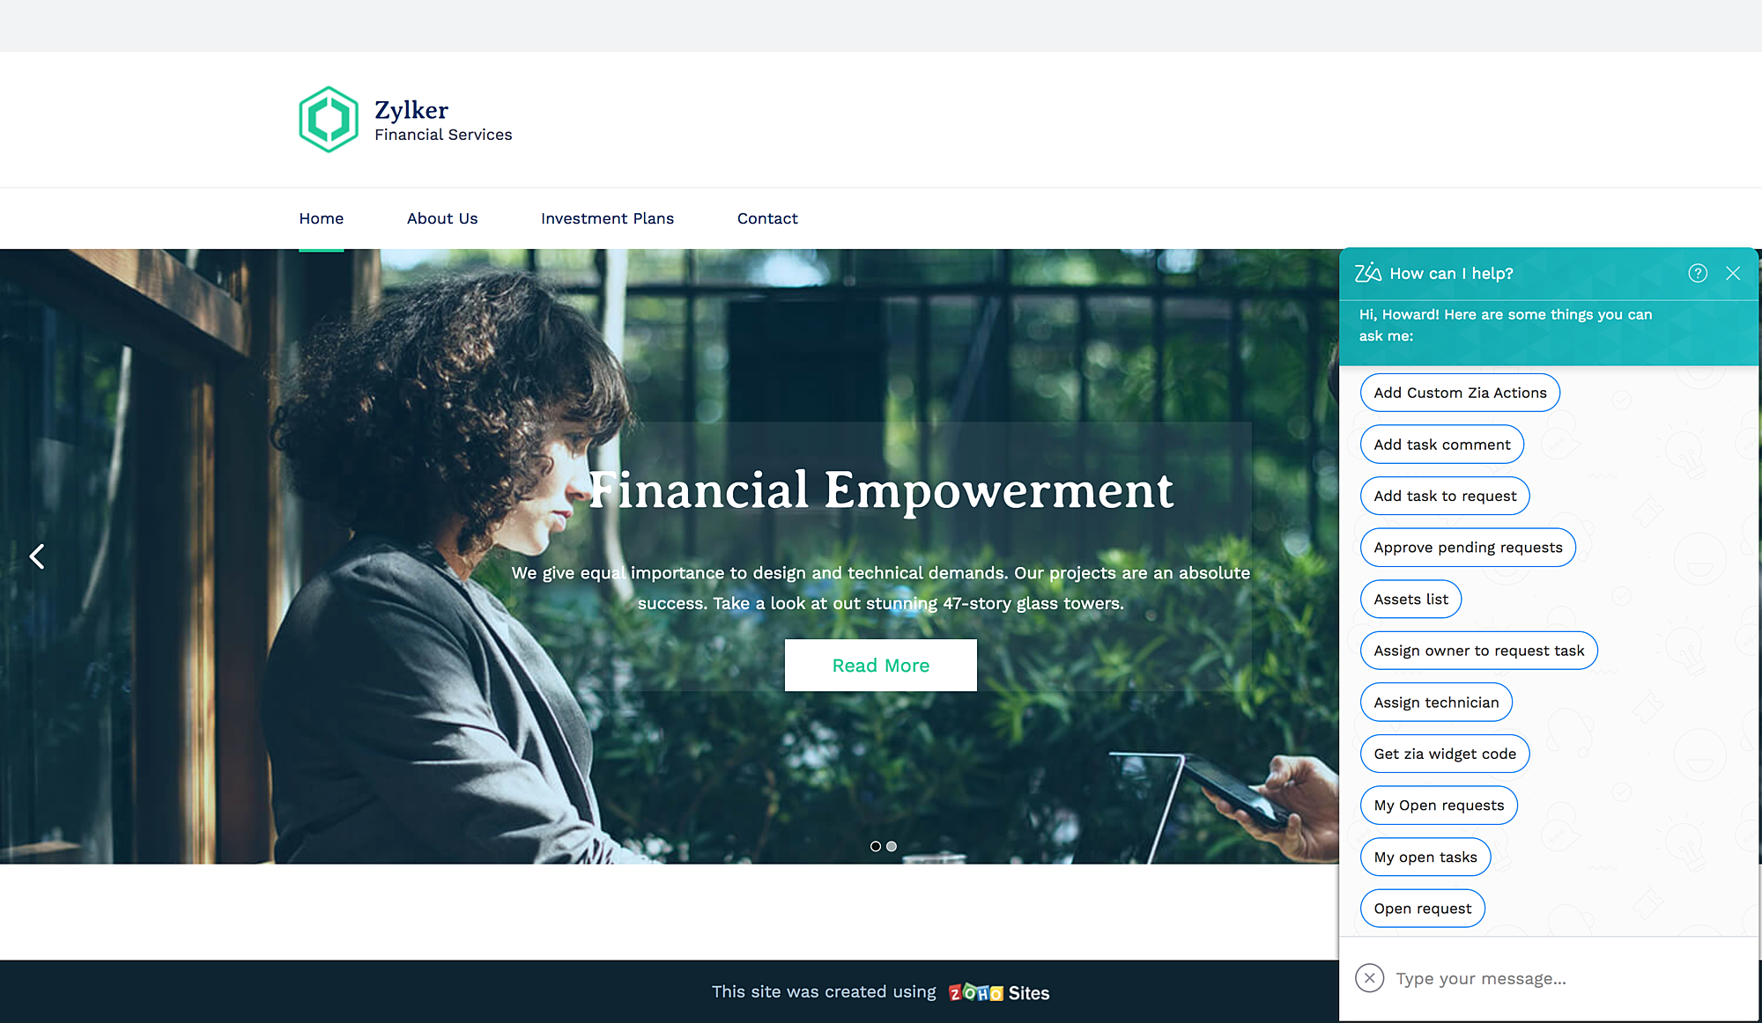Open the Investment Plans menu item
Image resolution: width=1762 pixels, height=1023 pixels.
pos(607,218)
